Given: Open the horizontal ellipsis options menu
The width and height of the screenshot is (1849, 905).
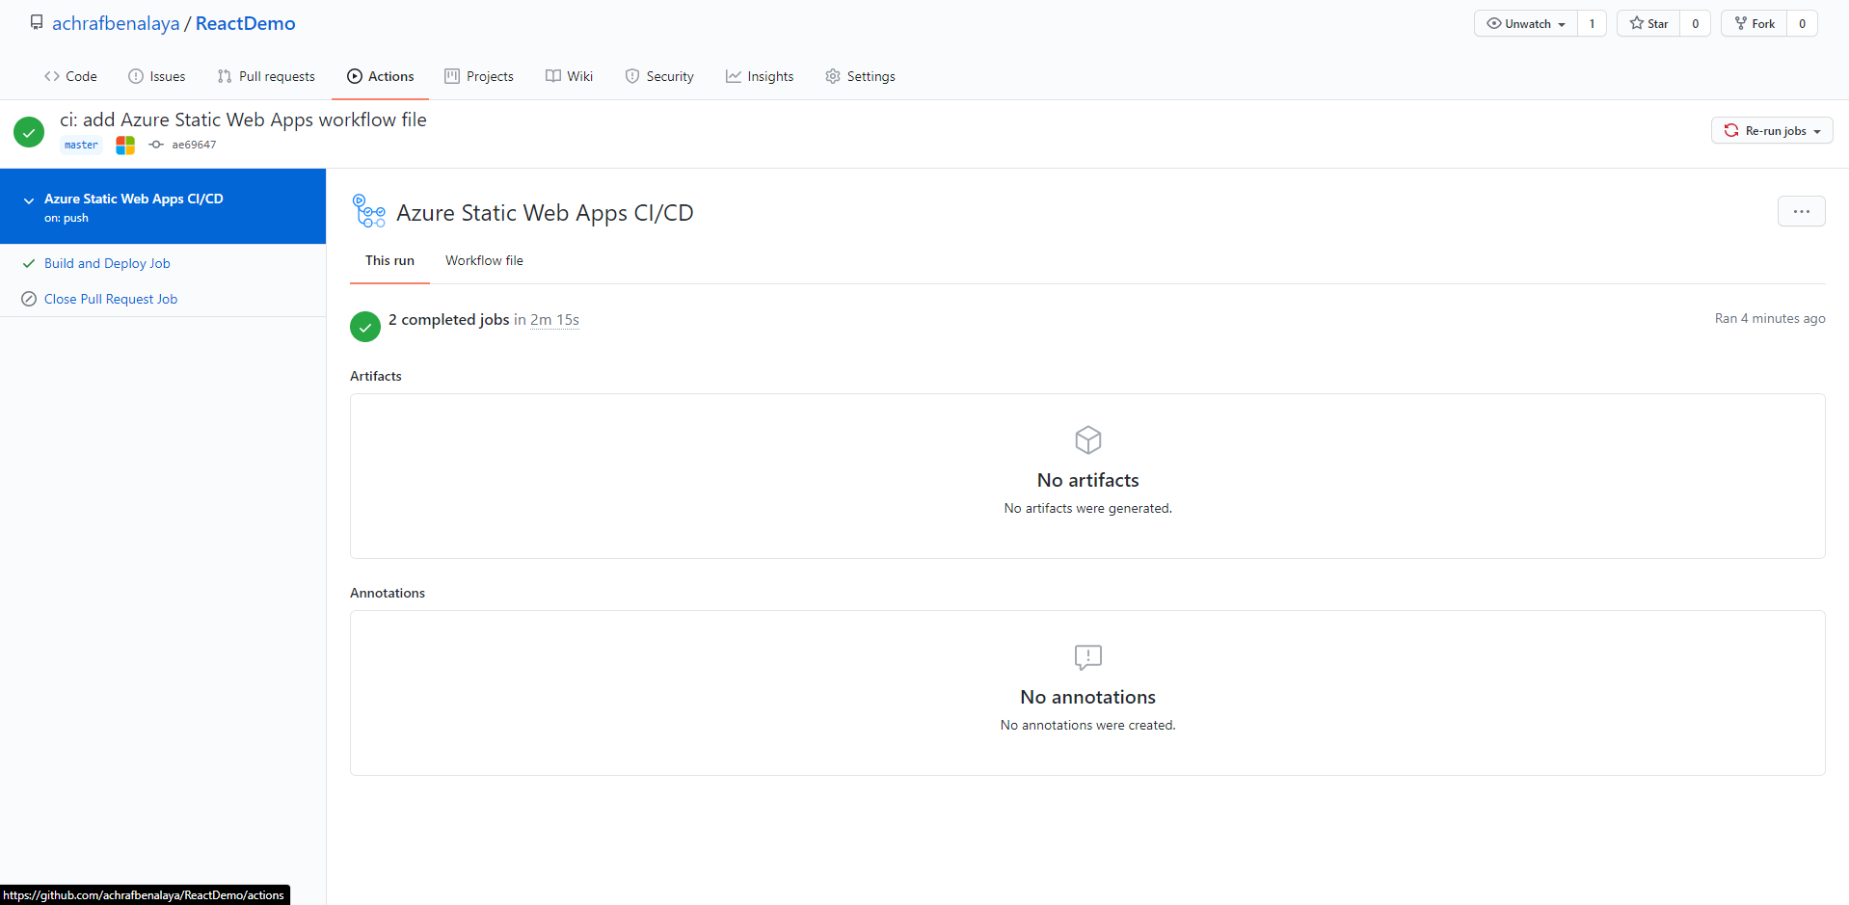Looking at the screenshot, I should [x=1801, y=211].
